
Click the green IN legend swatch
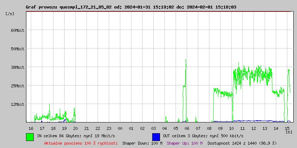(x=30, y=137)
